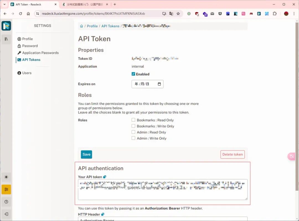
Task: Open the browser three-dot menu
Action: point(294,14)
